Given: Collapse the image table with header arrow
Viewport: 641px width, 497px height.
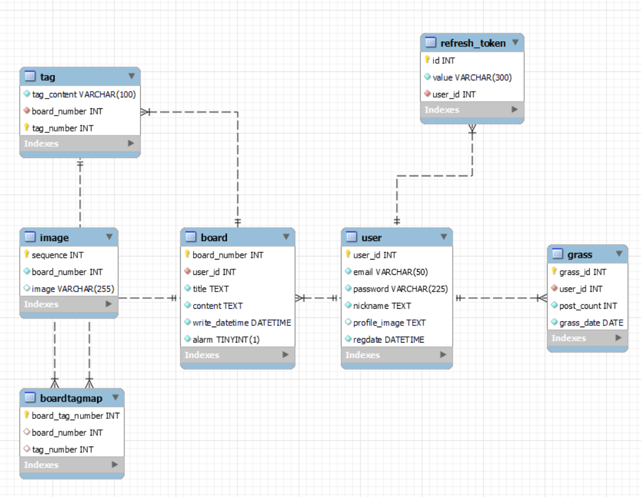Looking at the screenshot, I should point(109,237).
